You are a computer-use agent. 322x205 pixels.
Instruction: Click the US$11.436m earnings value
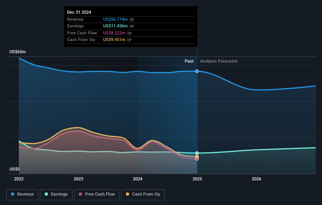pyautogui.click(x=115, y=26)
